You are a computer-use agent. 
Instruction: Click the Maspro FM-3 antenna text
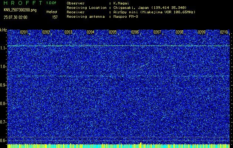click(x=126, y=17)
